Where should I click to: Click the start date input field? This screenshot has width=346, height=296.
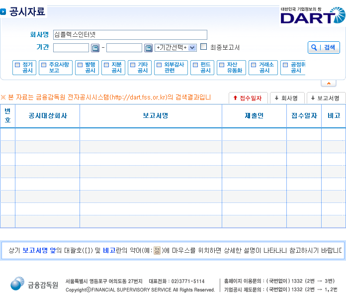(71, 48)
